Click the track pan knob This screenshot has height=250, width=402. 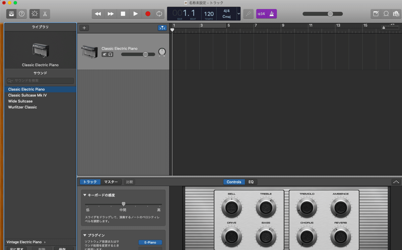point(162,52)
